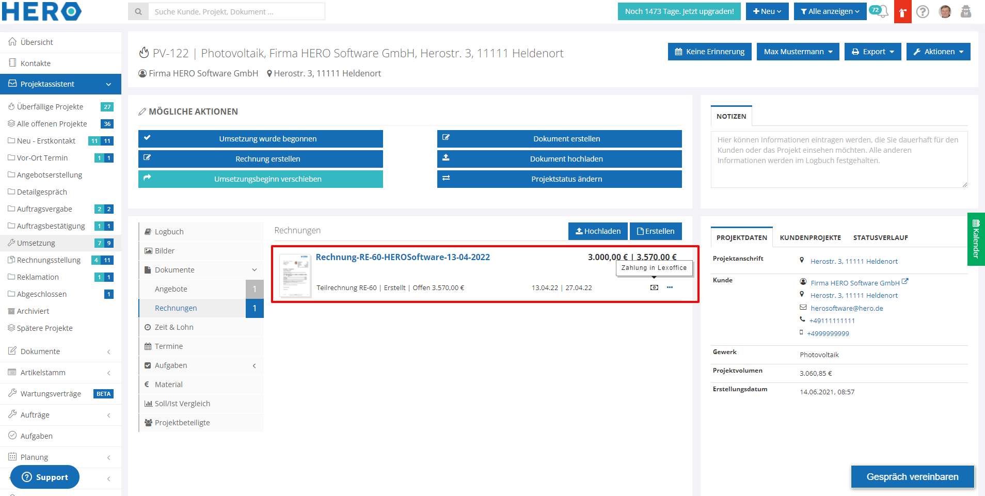Open the Logbuch section
Screen dimensions: 985x496
201,232
